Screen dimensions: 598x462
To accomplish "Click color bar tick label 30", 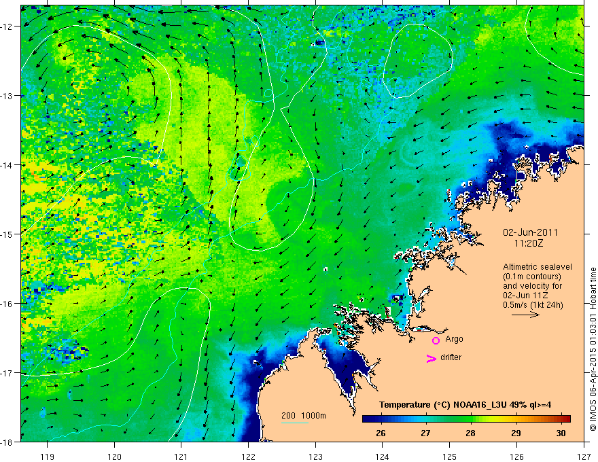I will pyautogui.click(x=561, y=433).
